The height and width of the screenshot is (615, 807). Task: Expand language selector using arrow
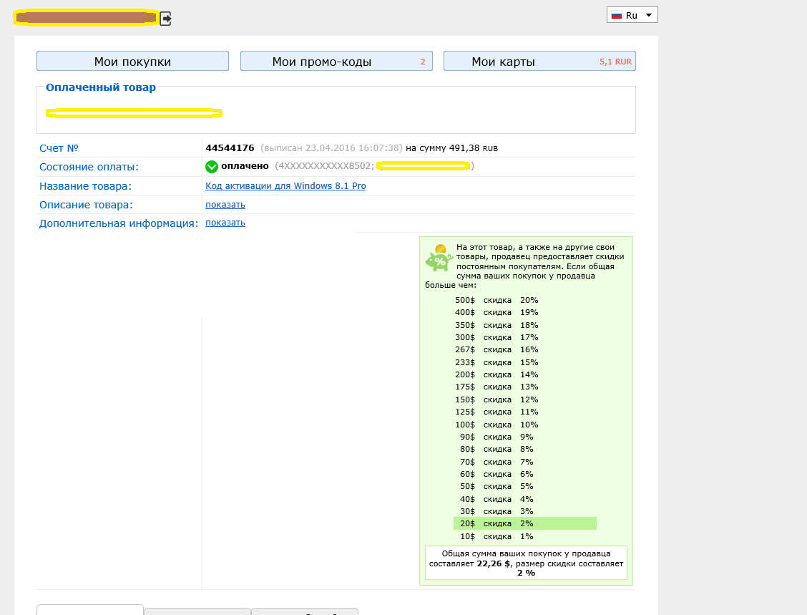pyautogui.click(x=648, y=15)
